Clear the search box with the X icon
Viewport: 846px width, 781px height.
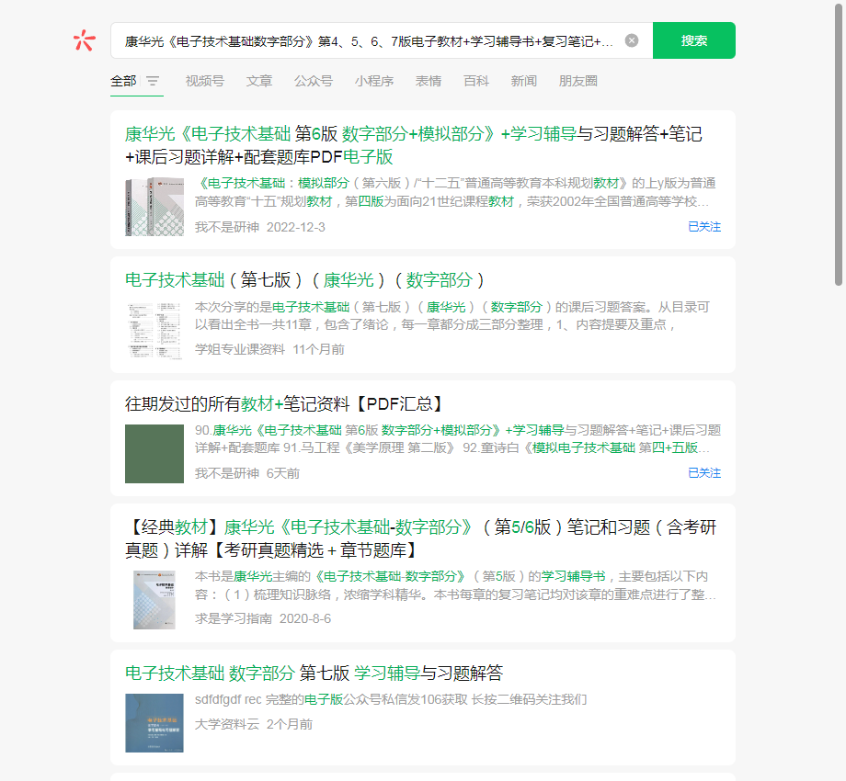click(631, 40)
